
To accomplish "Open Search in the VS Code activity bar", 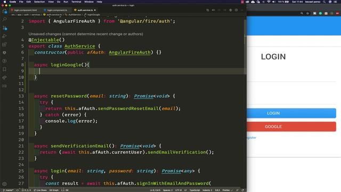I will point(5,19).
